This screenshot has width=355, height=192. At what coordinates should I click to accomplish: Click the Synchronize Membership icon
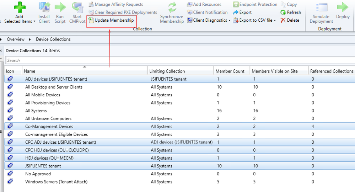click(x=172, y=7)
